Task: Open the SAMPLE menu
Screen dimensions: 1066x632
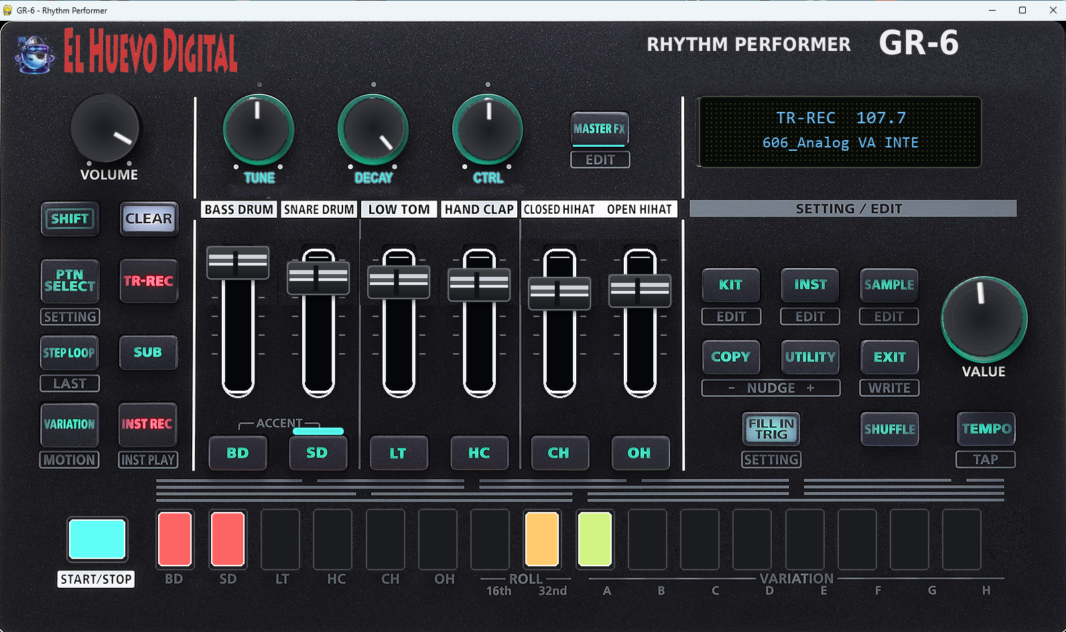Action: (x=889, y=285)
